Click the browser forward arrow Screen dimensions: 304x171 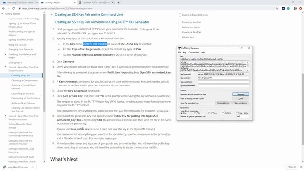point(9,9)
